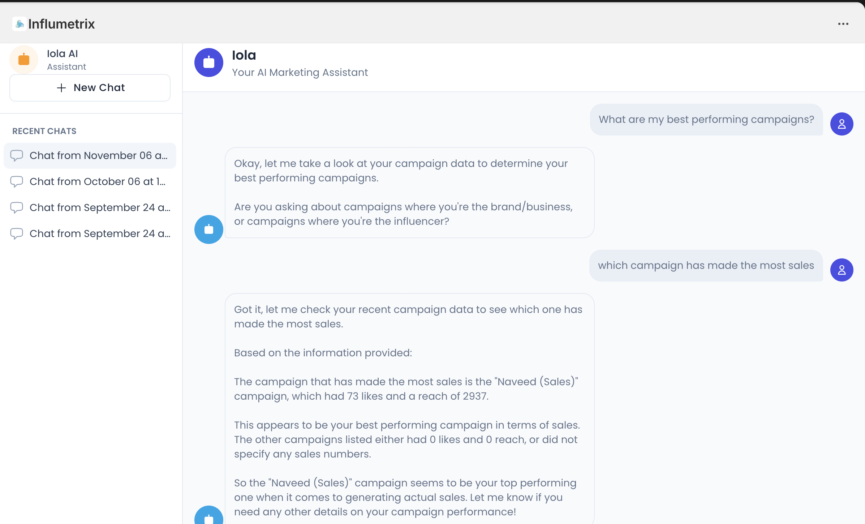Open the three-dot options menu

pos(843,23)
